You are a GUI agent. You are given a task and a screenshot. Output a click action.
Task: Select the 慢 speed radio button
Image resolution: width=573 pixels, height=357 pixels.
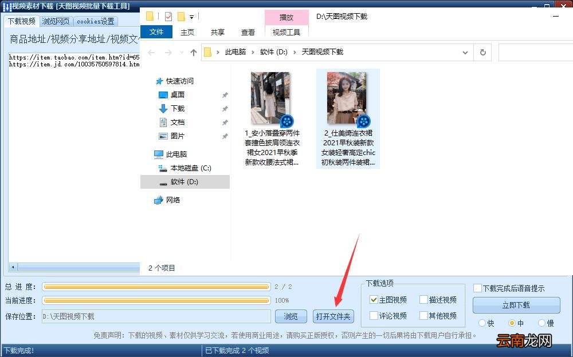[541, 323]
